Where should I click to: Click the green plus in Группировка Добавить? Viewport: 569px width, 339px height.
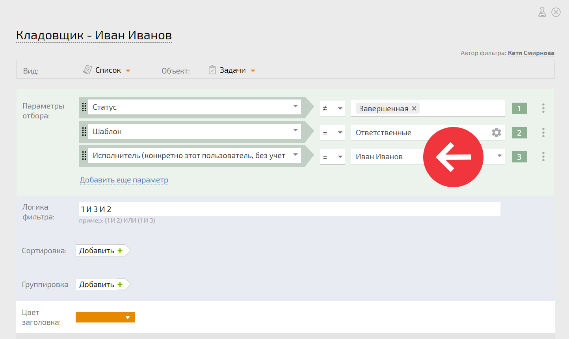coord(120,284)
